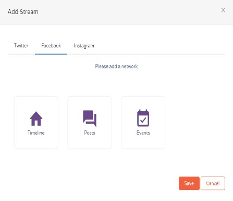
Task: Select the Facebook tab
Action: [51, 46]
